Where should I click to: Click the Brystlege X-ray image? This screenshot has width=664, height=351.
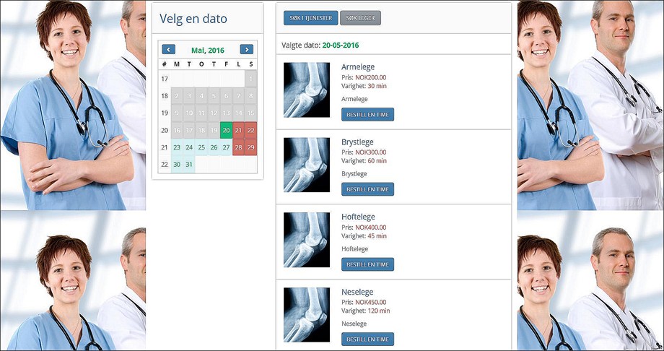pyautogui.click(x=306, y=165)
